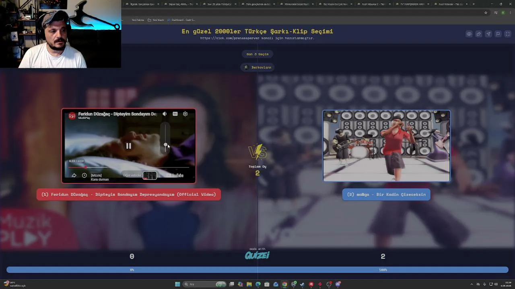Open the 'Yeni Sekme' bookmark
515x289 pixels.
138,20
